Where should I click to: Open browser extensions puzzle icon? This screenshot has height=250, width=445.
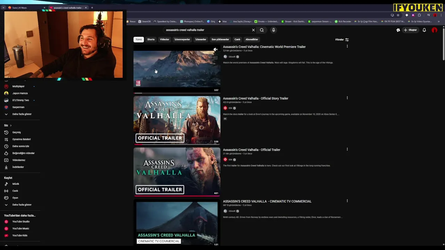(x=419, y=15)
